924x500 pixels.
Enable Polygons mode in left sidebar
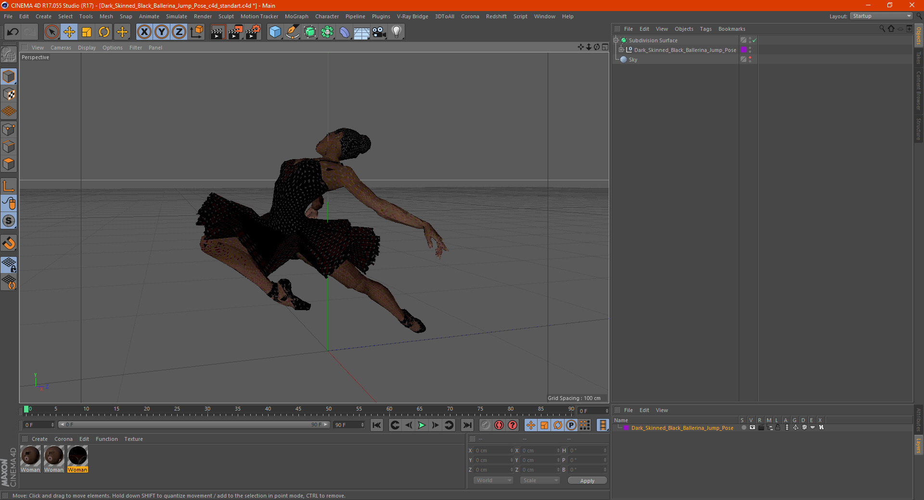[x=9, y=164]
